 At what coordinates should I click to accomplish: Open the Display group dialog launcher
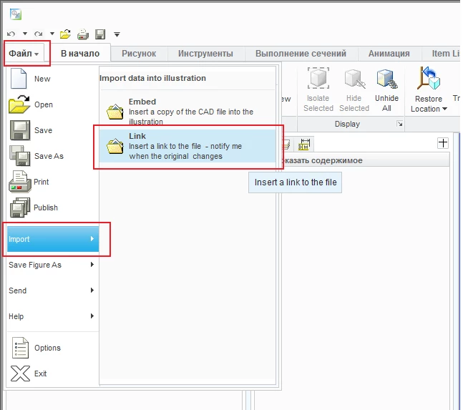point(399,124)
